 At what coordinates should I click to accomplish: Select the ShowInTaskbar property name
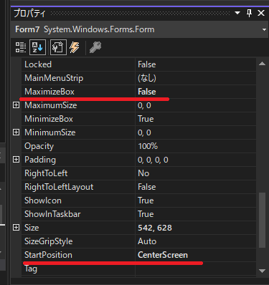point(52,214)
